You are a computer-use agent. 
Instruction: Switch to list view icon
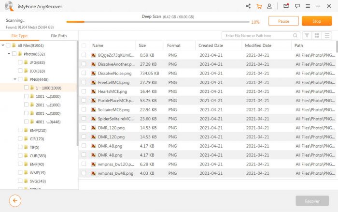328,36
